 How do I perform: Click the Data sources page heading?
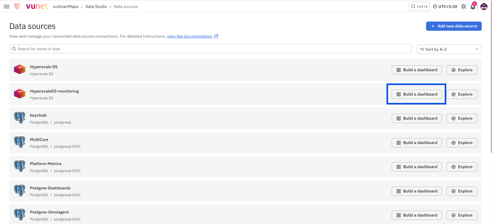(x=32, y=26)
